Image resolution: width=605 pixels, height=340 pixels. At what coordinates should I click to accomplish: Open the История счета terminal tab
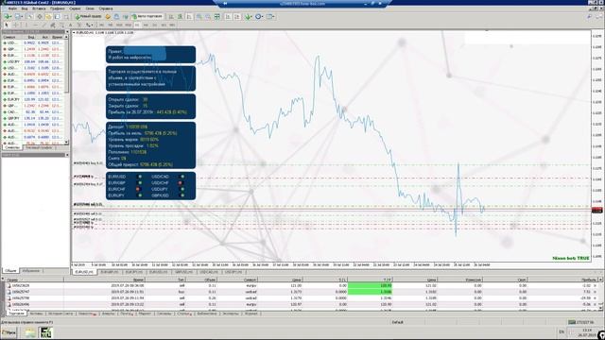pos(60,314)
